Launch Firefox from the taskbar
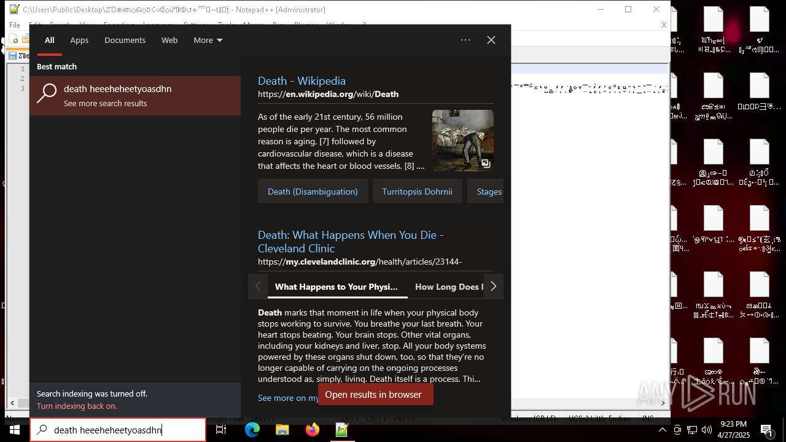This screenshot has width=786, height=442. 312,430
